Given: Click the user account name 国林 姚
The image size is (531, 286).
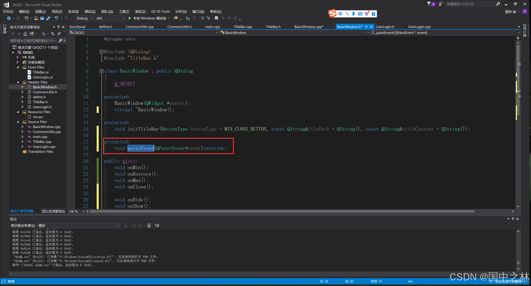Looking at the screenshot, I should [511, 12].
